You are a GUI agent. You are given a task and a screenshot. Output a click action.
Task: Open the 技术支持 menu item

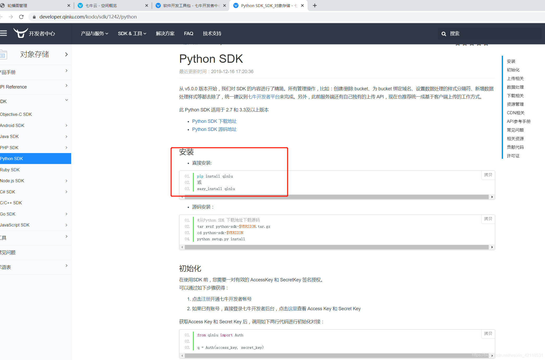tap(212, 34)
